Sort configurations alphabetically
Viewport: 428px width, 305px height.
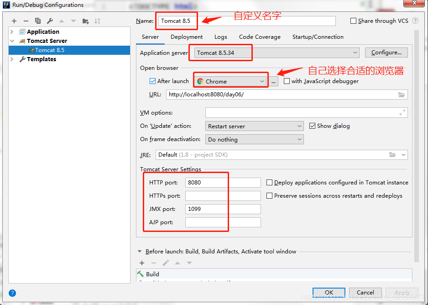[x=97, y=21]
